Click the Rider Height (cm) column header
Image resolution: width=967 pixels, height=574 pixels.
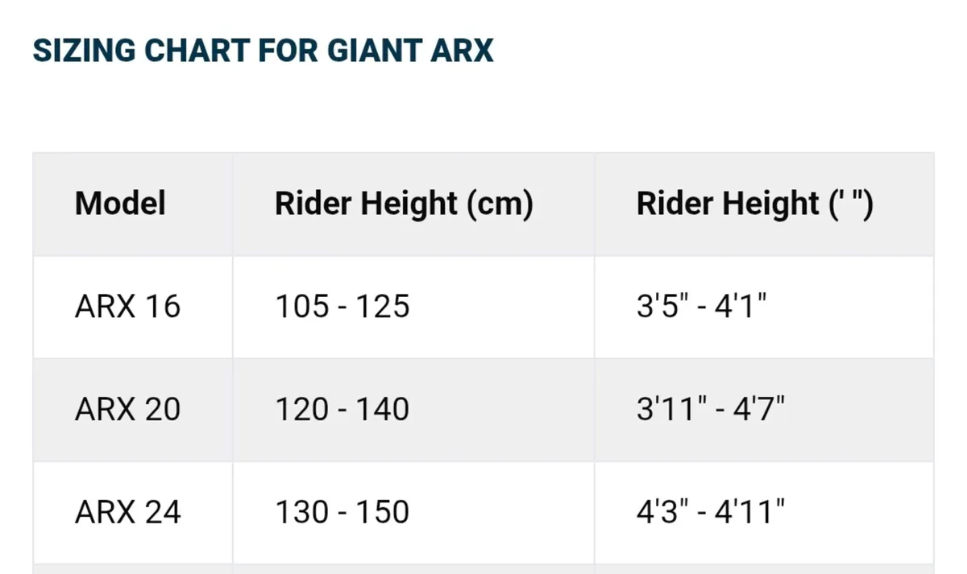click(404, 204)
